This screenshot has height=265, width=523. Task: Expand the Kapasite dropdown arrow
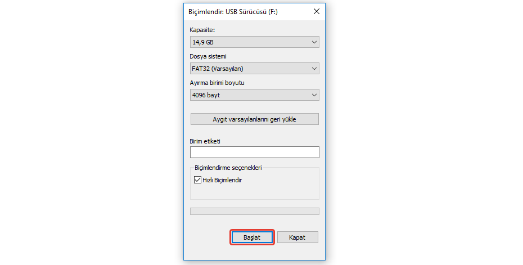click(x=314, y=42)
